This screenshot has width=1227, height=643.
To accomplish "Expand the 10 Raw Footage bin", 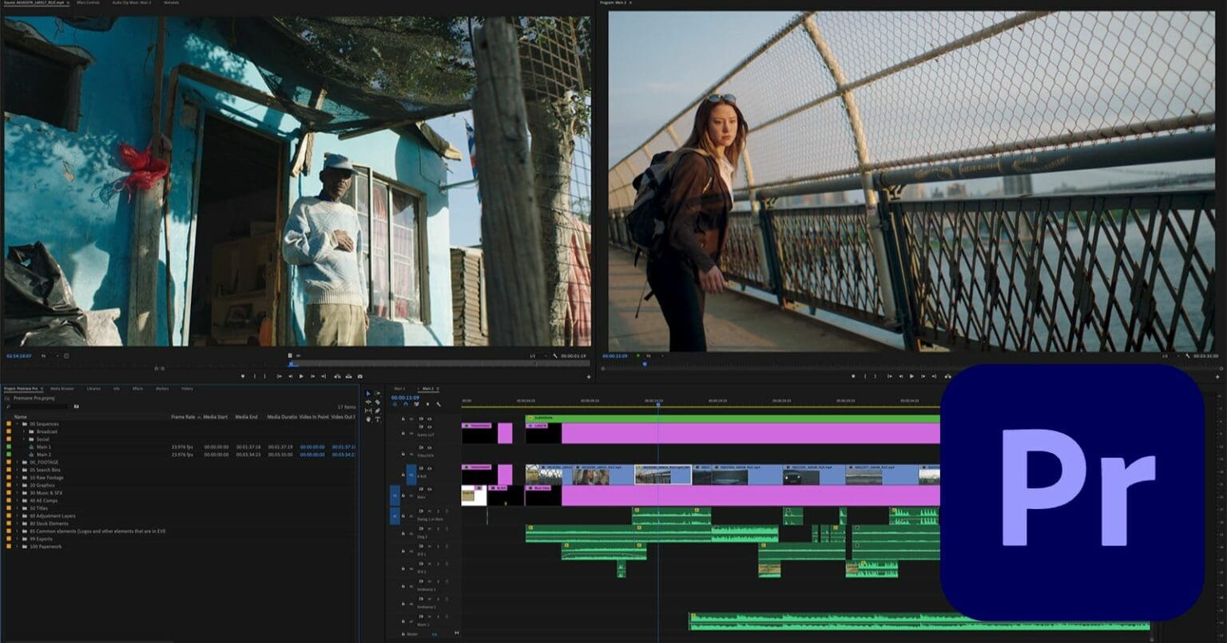I will pyautogui.click(x=18, y=478).
